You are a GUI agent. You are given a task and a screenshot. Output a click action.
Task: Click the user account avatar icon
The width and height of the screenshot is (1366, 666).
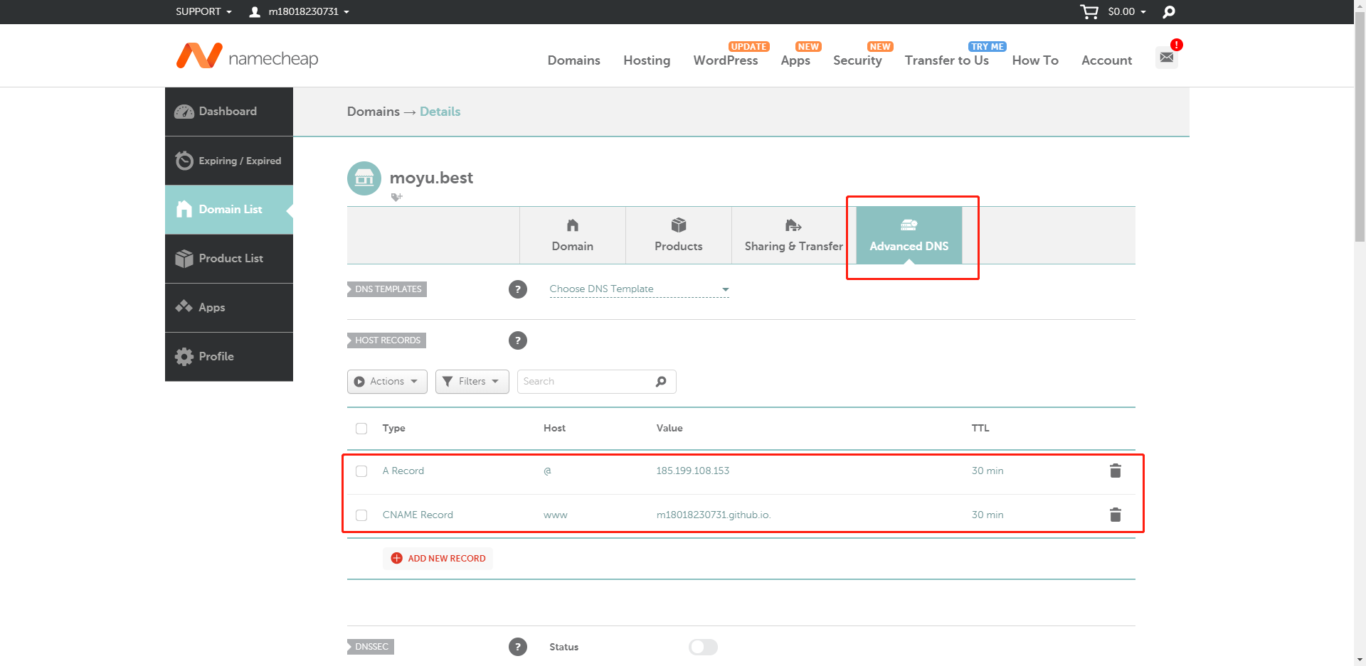point(255,11)
